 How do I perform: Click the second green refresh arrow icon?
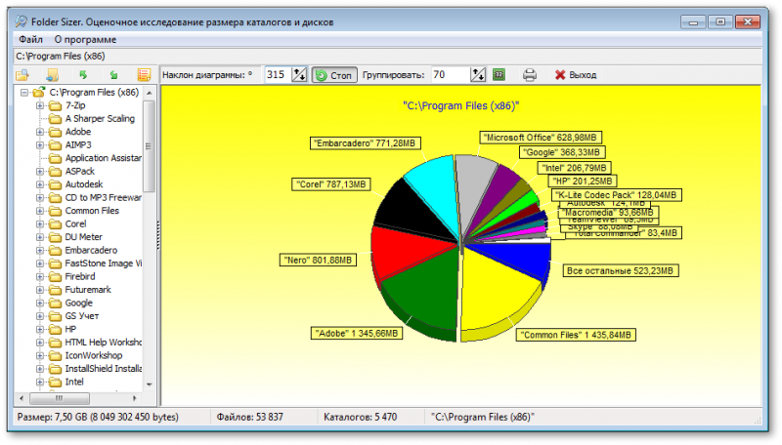tap(113, 75)
